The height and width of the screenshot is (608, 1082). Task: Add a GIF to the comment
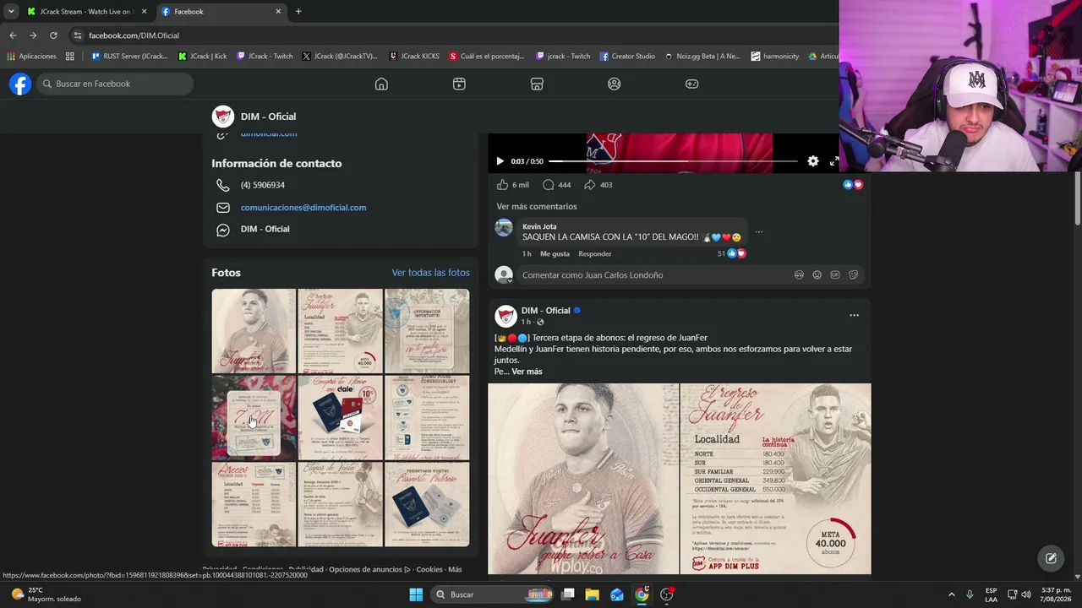[x=835, y=274]
